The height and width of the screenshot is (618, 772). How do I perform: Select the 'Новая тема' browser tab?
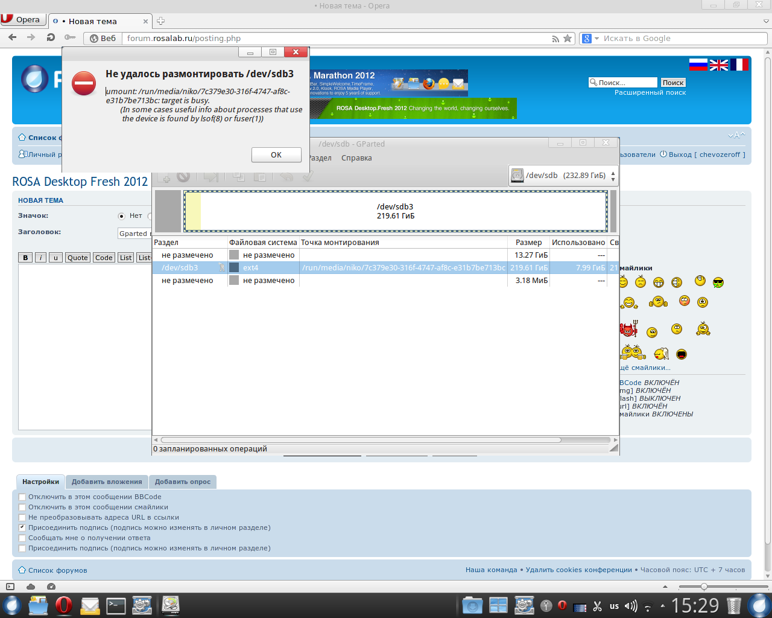click(100, 21)
